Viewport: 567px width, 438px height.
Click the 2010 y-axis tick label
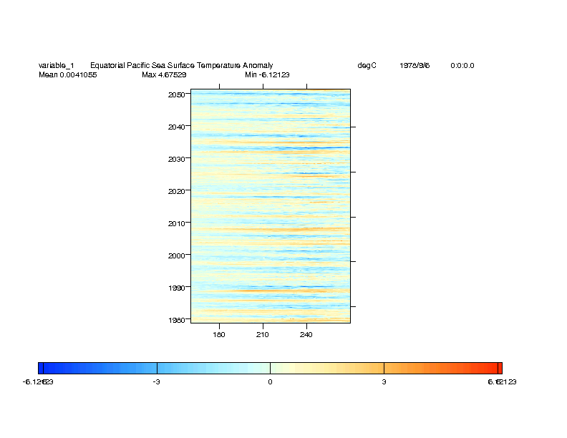pos(176,223)
